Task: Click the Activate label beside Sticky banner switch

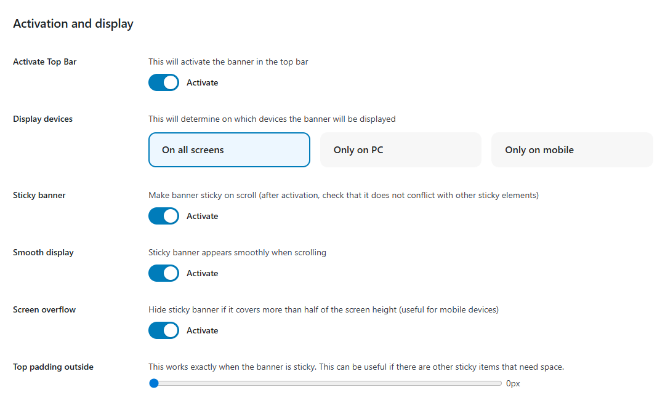Action: pyautogui.click(x=202, y=216)
